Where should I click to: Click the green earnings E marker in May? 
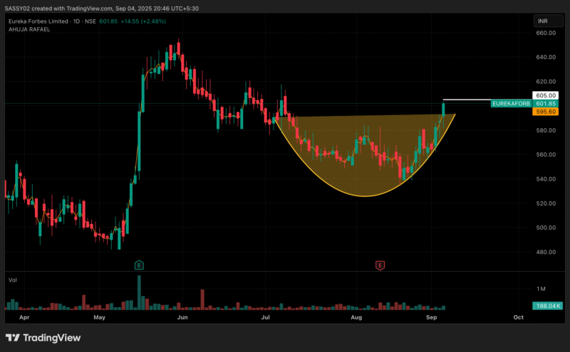pos(139,265)
